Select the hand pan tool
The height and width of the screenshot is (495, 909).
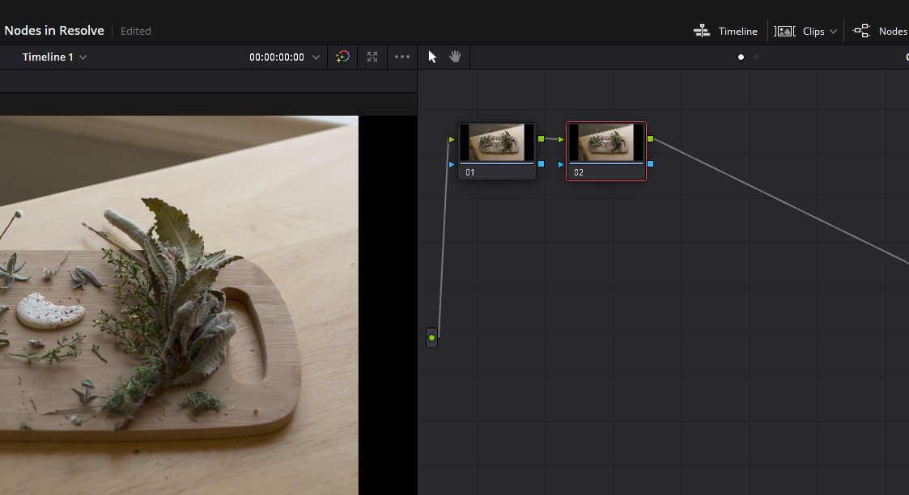tap(455, 57)
